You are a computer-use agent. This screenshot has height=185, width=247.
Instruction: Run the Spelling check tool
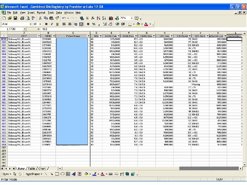click(x=33, y=18)
